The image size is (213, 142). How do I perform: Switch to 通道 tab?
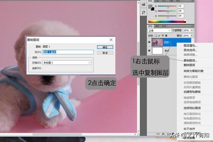(x=157, y=26)
